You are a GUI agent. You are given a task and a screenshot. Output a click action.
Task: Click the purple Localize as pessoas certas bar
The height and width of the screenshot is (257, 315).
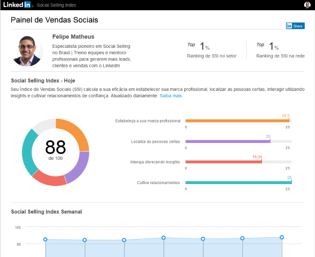pos(228,141)
